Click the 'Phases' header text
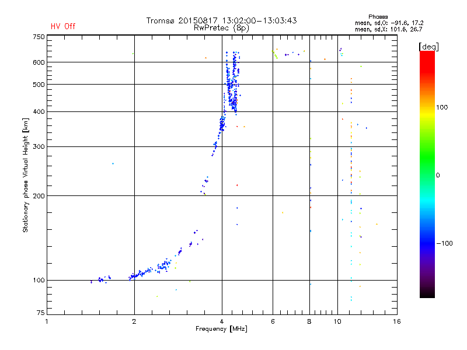 coord(378,17)
